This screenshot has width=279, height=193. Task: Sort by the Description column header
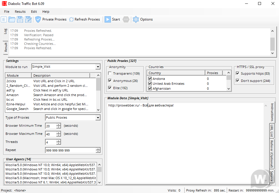pyautogui.click(x=61, y=76)
